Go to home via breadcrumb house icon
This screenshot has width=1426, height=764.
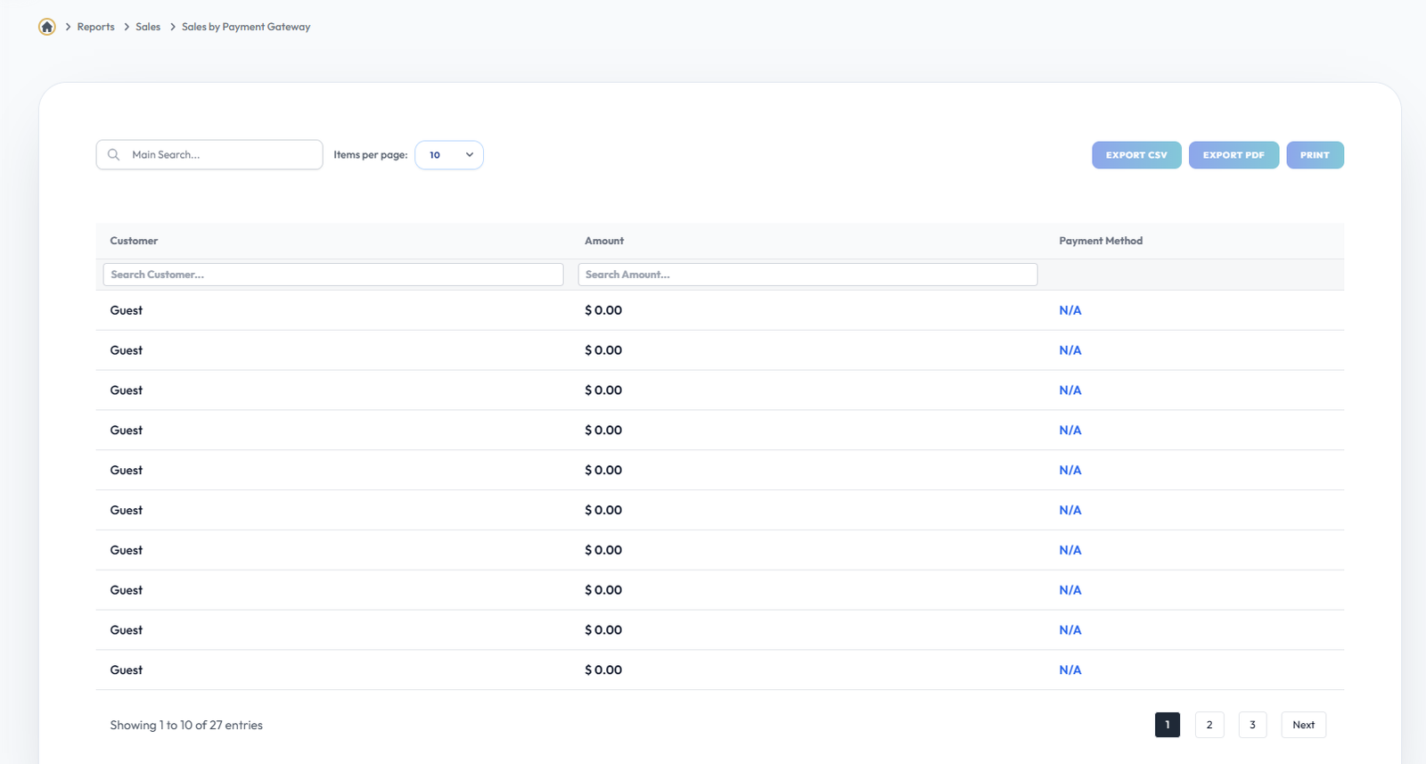(x=47, y=27)
